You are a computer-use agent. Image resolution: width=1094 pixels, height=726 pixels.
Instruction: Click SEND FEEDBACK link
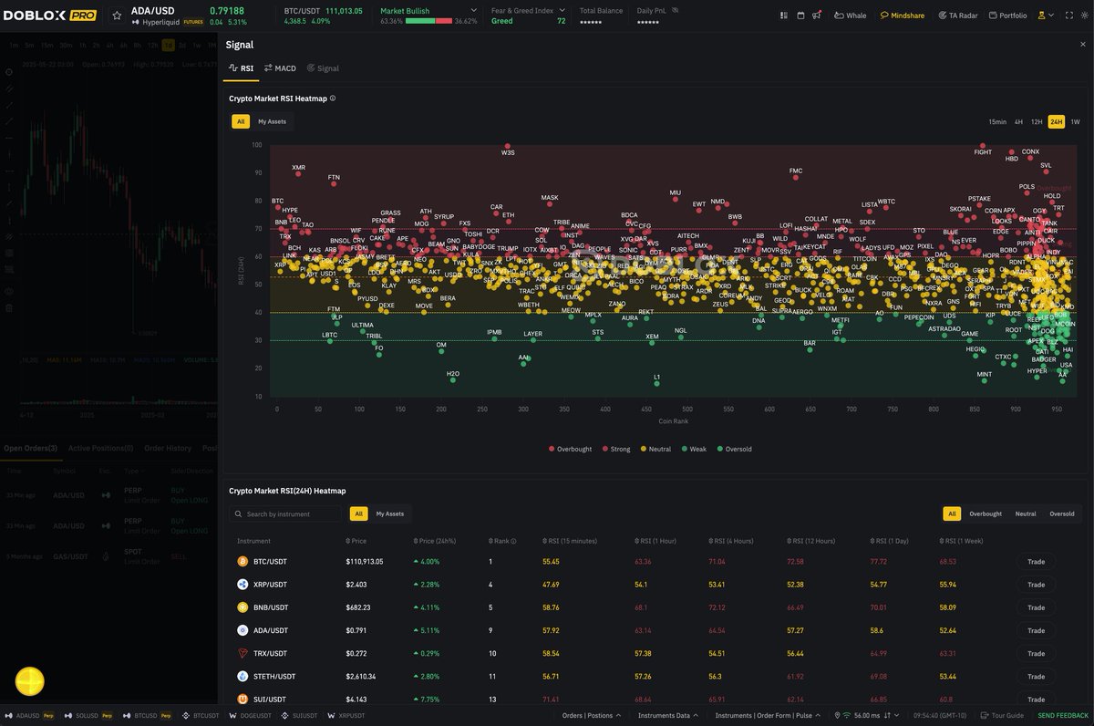click(1063, 716)
